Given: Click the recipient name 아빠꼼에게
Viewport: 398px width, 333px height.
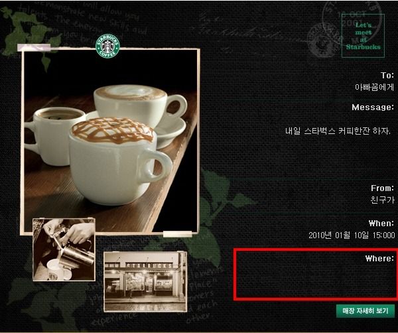Looking at the screenshot, I should click(374, 88).
